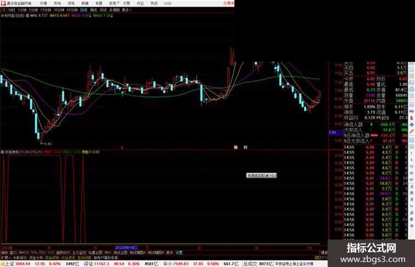Viewport: 415px width, 267px height.
Task: Select 日 daily period in right toolbar
Action: coord(411,186)
